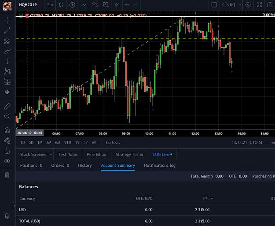Open the NQ cloud layout dropdown
Viewport: 275px width, 226px height.
tap(228, 5)
